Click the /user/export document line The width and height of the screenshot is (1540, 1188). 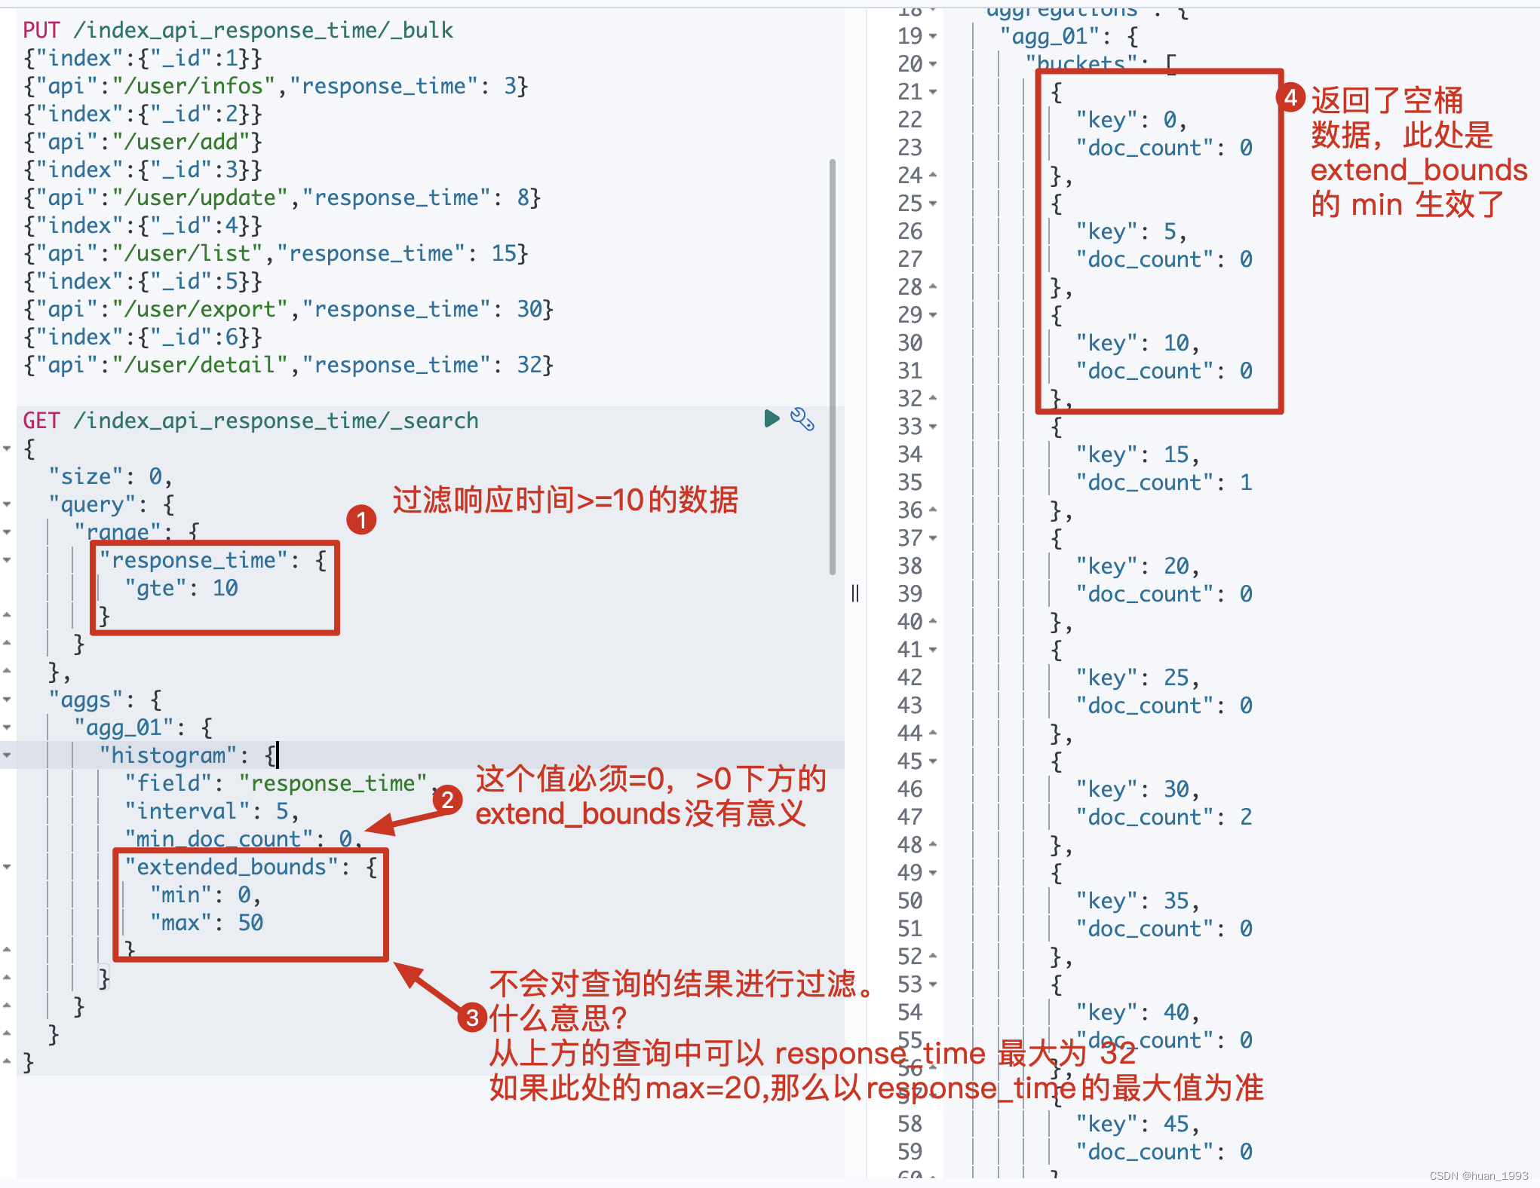pyautogui.click(x=289, y=309)
